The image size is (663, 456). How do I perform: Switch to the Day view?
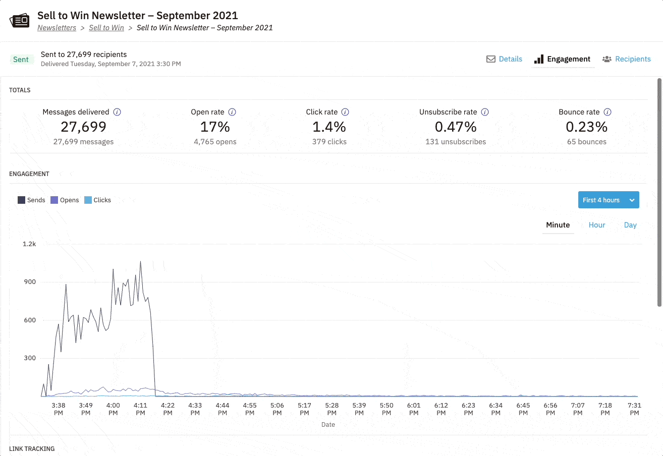[x=630, y=225]
